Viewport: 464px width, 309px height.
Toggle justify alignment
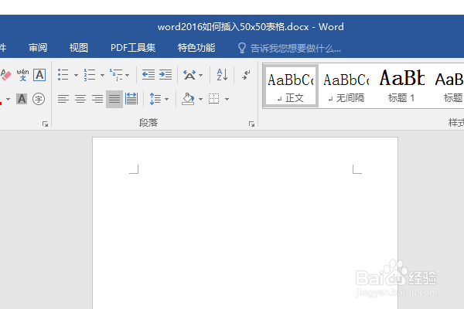[114, 99]
